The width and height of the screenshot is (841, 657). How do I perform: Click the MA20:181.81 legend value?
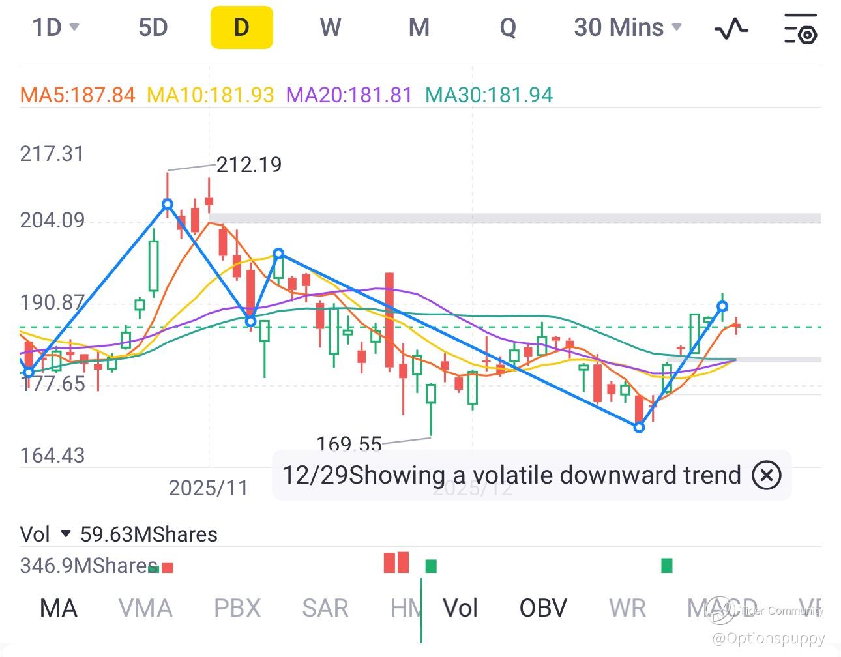click(349, 95)
